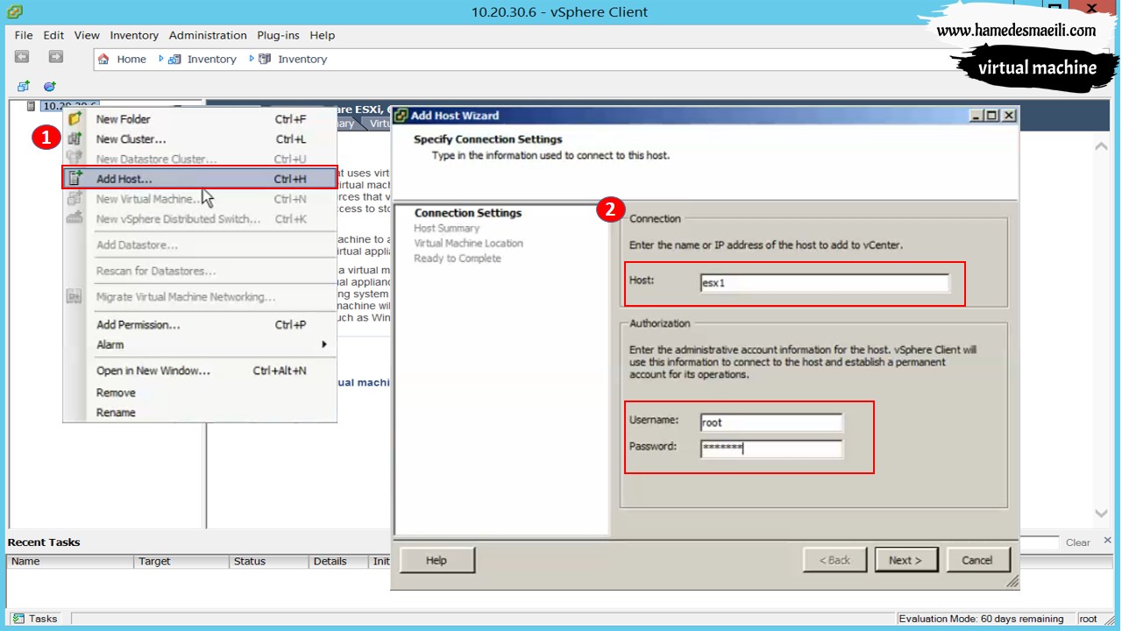Click the Host name input field
1122x631 pixels.
pos(824,283)
